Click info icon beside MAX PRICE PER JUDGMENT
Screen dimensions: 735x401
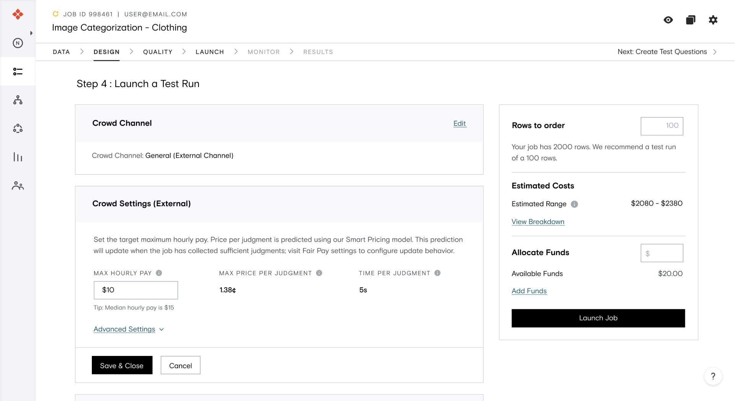click(x=319, y=273)
